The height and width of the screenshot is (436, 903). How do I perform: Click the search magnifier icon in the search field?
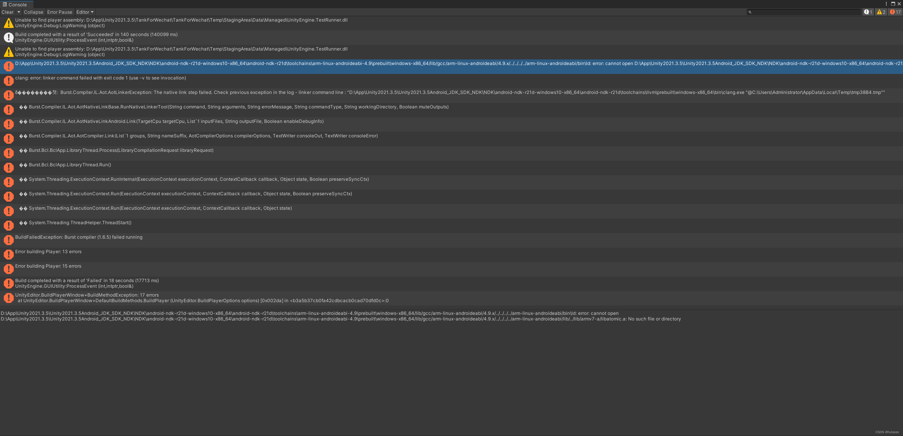click(750, 12)
